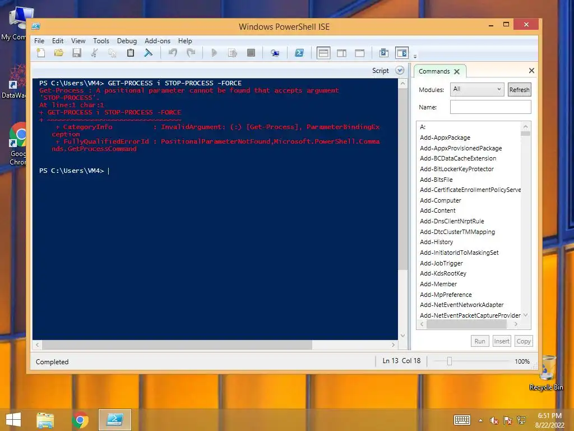Open the Help menu
This screenshot has height=431, width=574.
click(x=185, y=40)
